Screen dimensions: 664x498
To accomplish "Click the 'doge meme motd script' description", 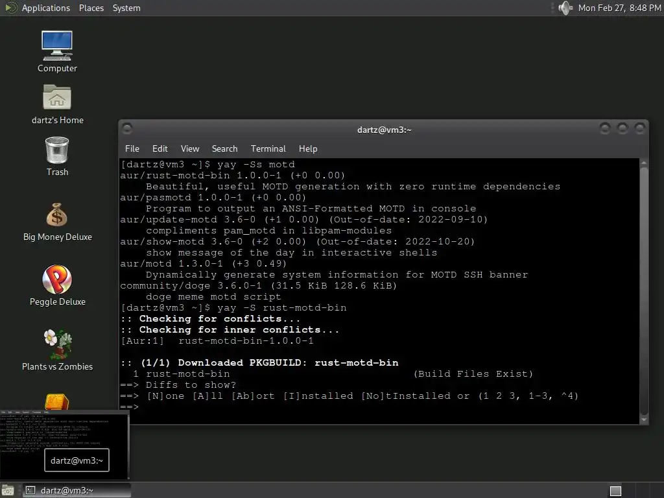I will [x=213, y=296].
